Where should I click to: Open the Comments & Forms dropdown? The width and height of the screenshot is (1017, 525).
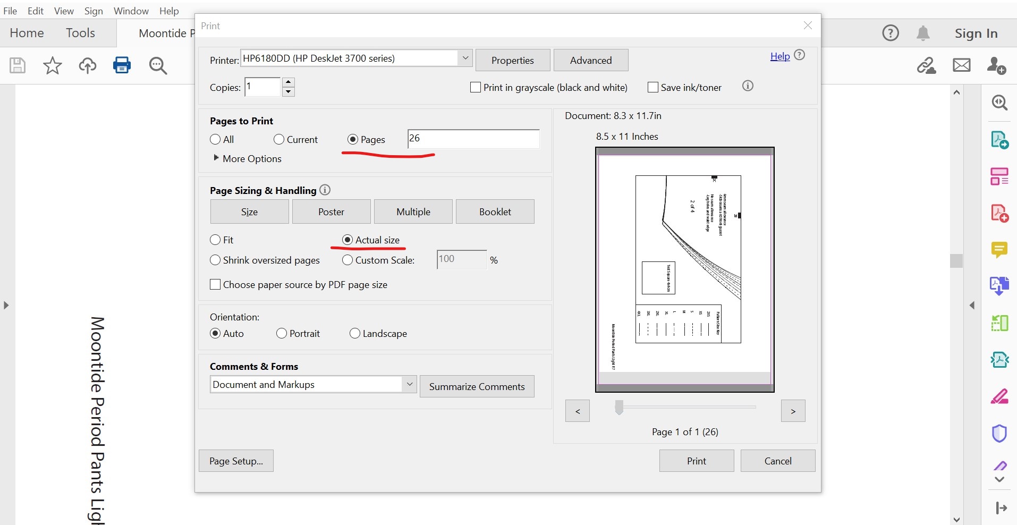tap(408, 384)
